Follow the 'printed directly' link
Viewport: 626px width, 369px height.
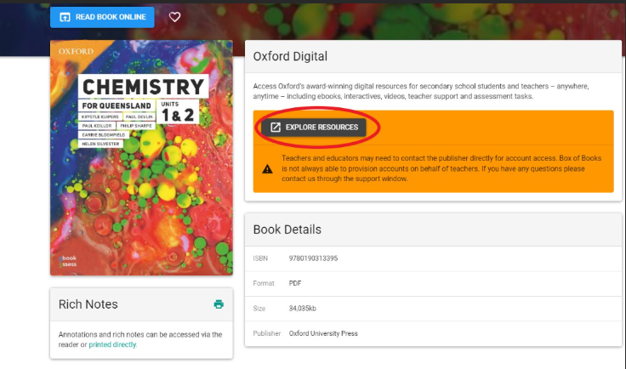click(112, 344)
